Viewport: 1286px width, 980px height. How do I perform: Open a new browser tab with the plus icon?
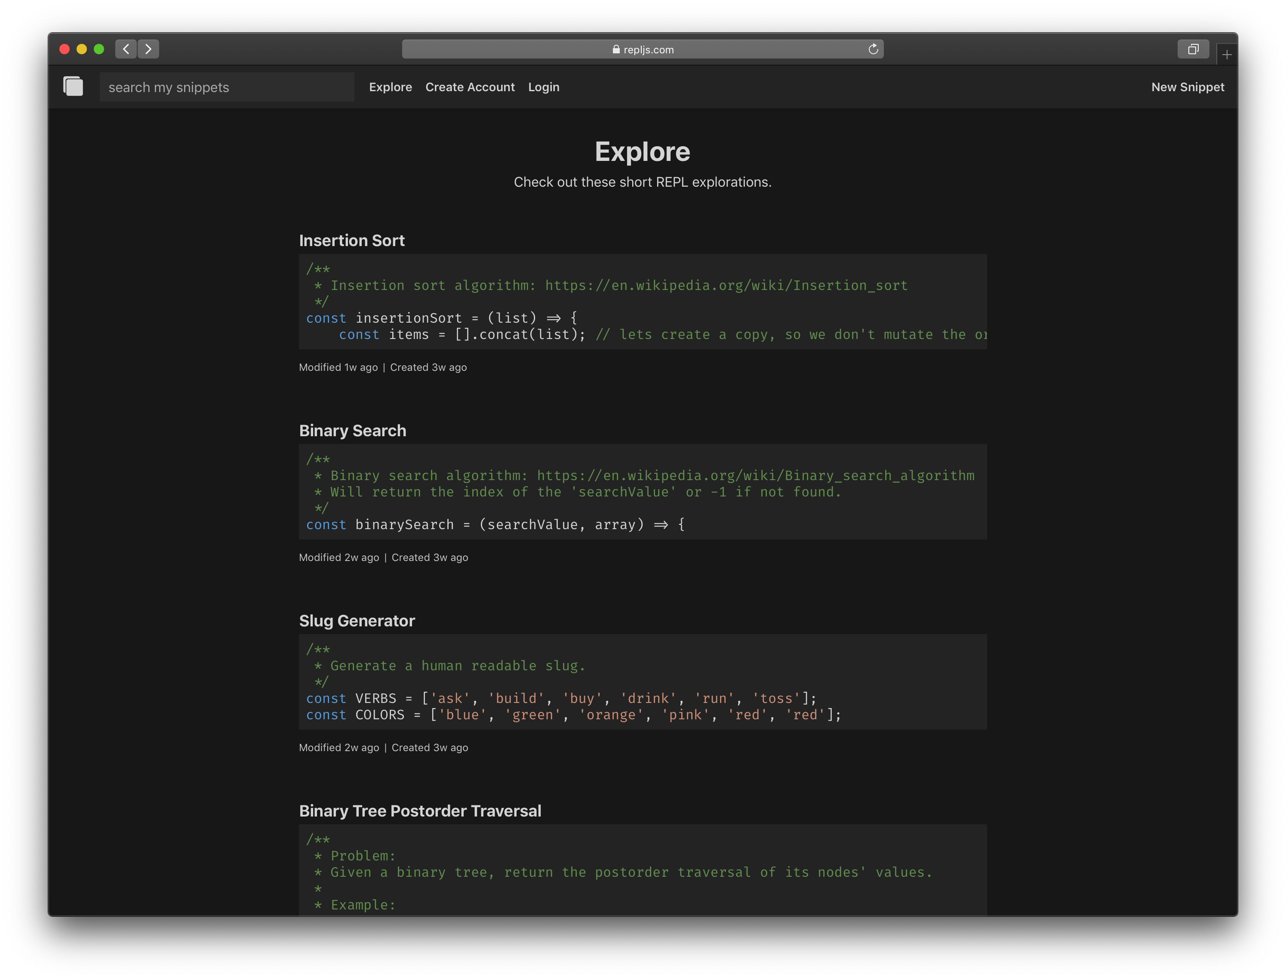[1226, 54]
